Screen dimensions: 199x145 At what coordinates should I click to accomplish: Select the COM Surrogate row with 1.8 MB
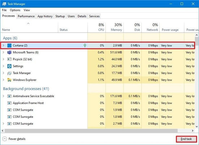pos(98,117)
